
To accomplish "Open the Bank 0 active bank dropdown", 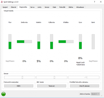I will [95, 94].
